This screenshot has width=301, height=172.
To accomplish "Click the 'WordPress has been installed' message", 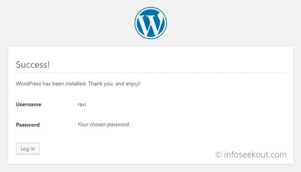I will (x=78, y=84).
